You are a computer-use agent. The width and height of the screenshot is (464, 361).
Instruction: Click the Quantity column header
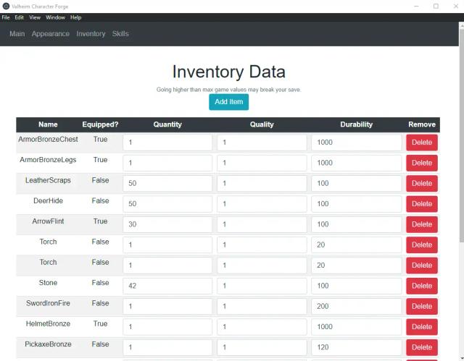coord(167,124)
